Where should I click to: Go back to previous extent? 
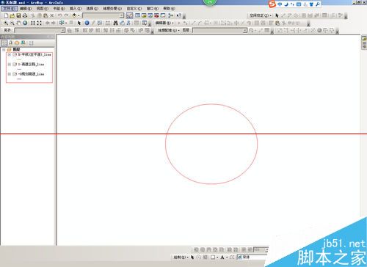(x=47, y=23)
